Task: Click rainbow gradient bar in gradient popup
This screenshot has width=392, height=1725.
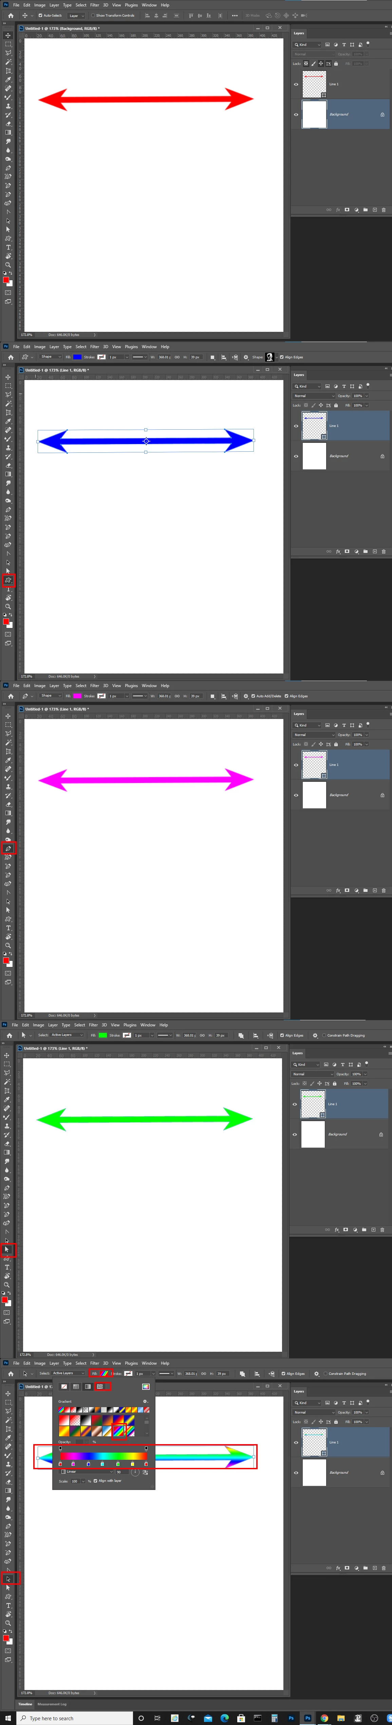Action: tap(103, 1456)
